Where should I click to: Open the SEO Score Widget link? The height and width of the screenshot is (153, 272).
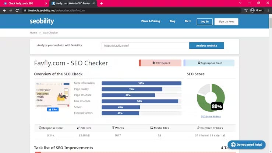(211, 117)
